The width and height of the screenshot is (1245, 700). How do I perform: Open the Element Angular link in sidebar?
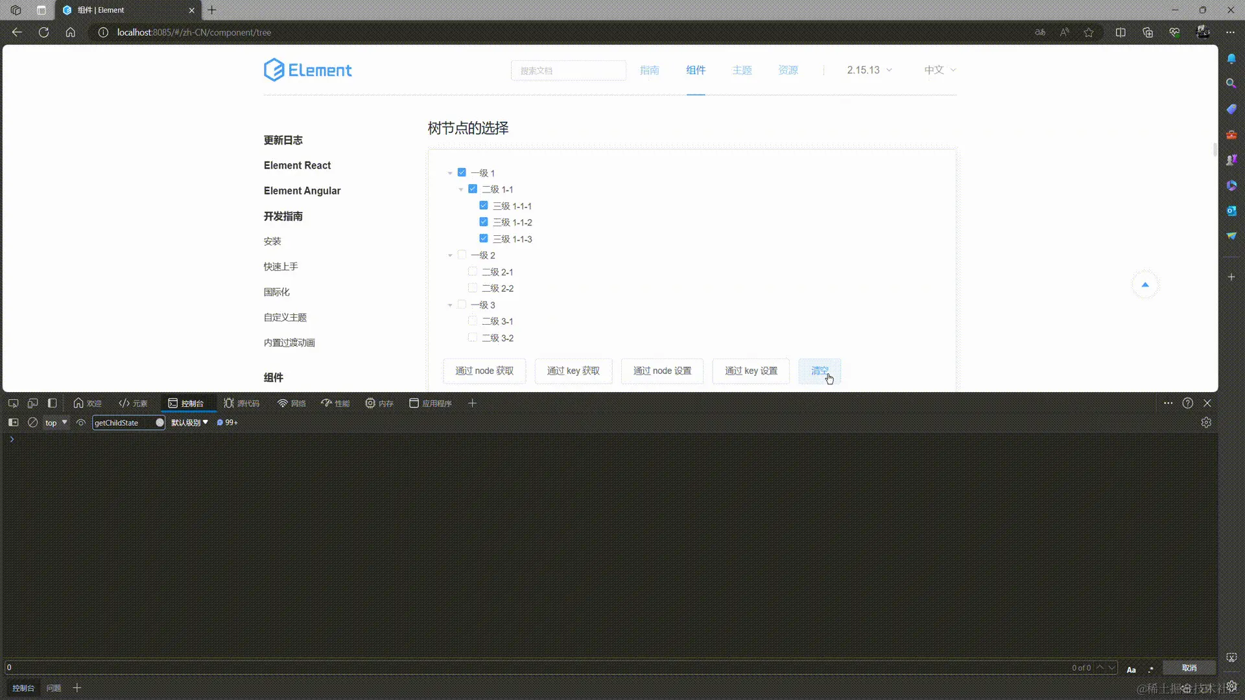tap(302, 191)
